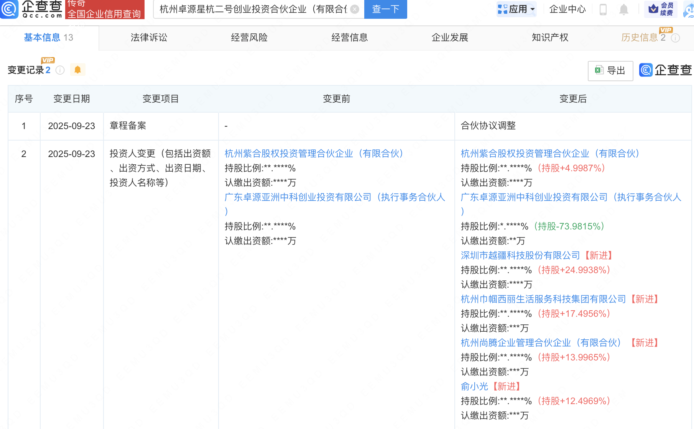Image resolution: width=694 pixels, height=429 pixels.
Task: Select the 持股+13.9965% text
Action: pyautogui.click(x=574, y=357)
